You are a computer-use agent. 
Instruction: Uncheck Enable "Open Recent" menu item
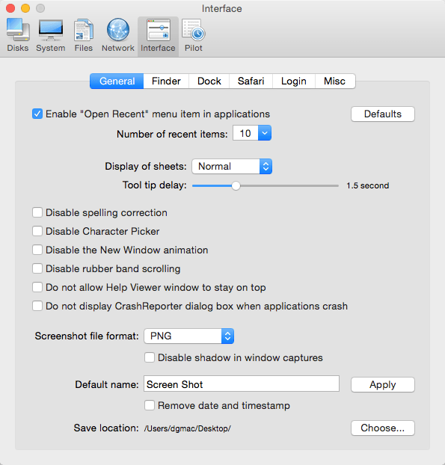click(x=37, y=114)
